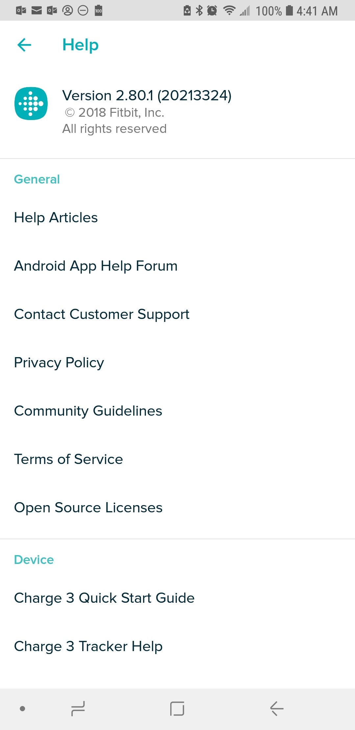
Task: Tap the version number text
Action: tap(147, 96)
